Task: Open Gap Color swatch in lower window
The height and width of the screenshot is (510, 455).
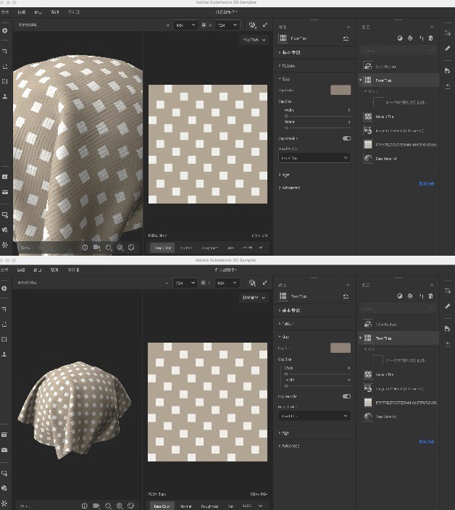Action: [341, 348]
